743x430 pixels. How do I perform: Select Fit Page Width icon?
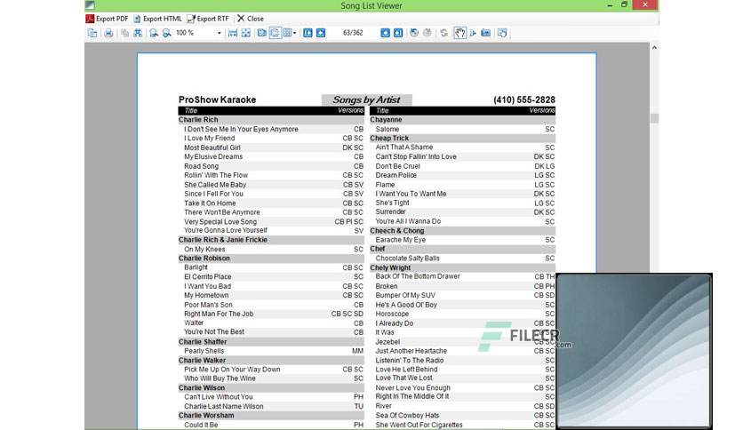point(233,33)
